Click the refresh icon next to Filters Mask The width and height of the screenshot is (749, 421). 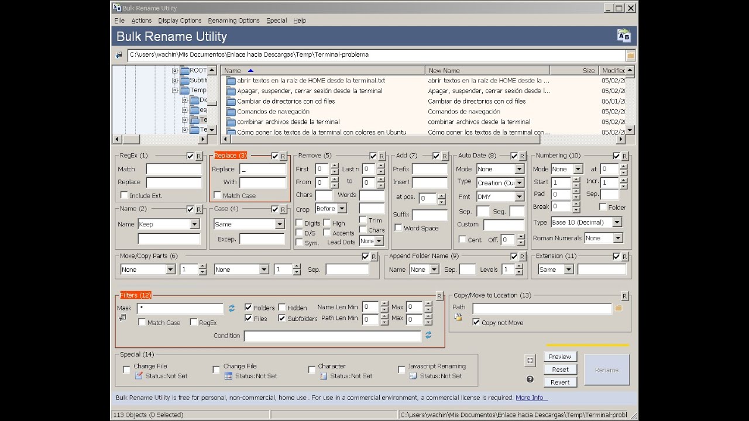(x=232, y=308)
